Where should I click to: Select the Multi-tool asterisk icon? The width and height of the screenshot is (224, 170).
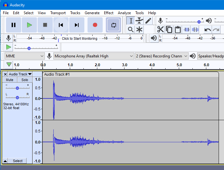[139, 30]
